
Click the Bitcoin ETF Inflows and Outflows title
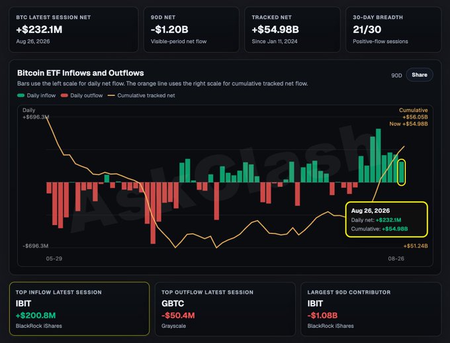coord(80,73)
